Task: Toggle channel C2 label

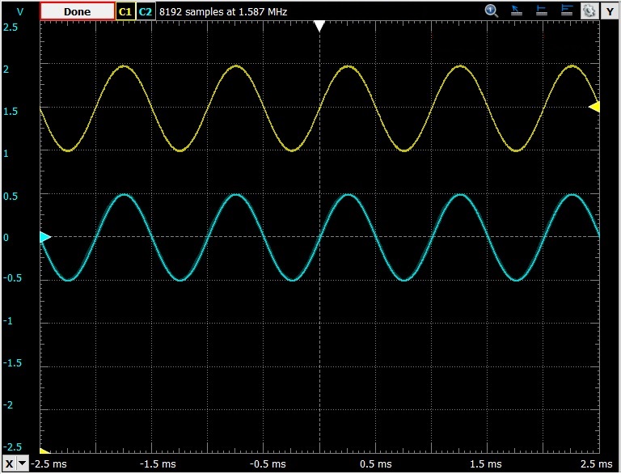Action: click(146, 11)
